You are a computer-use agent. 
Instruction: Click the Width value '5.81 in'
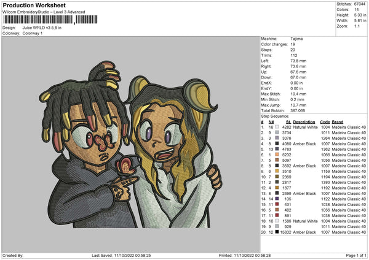pyautogui.click(x=360, y=21)
